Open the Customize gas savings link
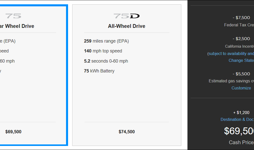The width and height of the screenshot is (254, 150). tap(241, 88)
